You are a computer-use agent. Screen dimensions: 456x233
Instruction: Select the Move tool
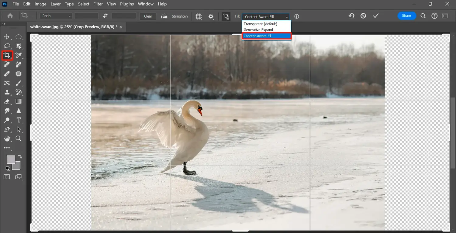point(7,37)
